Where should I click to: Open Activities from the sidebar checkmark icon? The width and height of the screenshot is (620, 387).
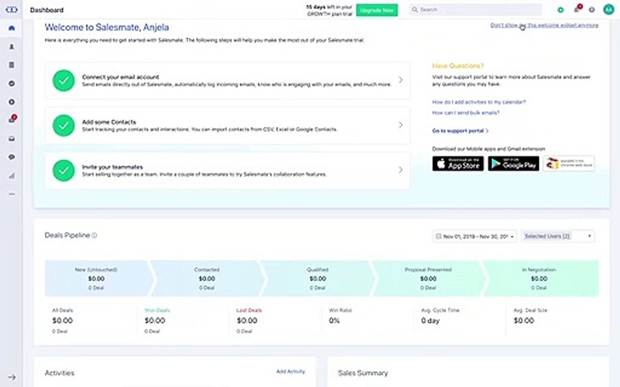click(x=11, y=83)
